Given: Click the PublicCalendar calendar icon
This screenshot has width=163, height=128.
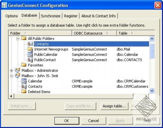Looking at the screenshot, I should tap(30, 54).
